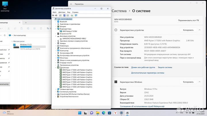Viewport: 207px width, 116px height.
Task: Open Домен или рабочая группа link
Action: (x=143, y=67)
